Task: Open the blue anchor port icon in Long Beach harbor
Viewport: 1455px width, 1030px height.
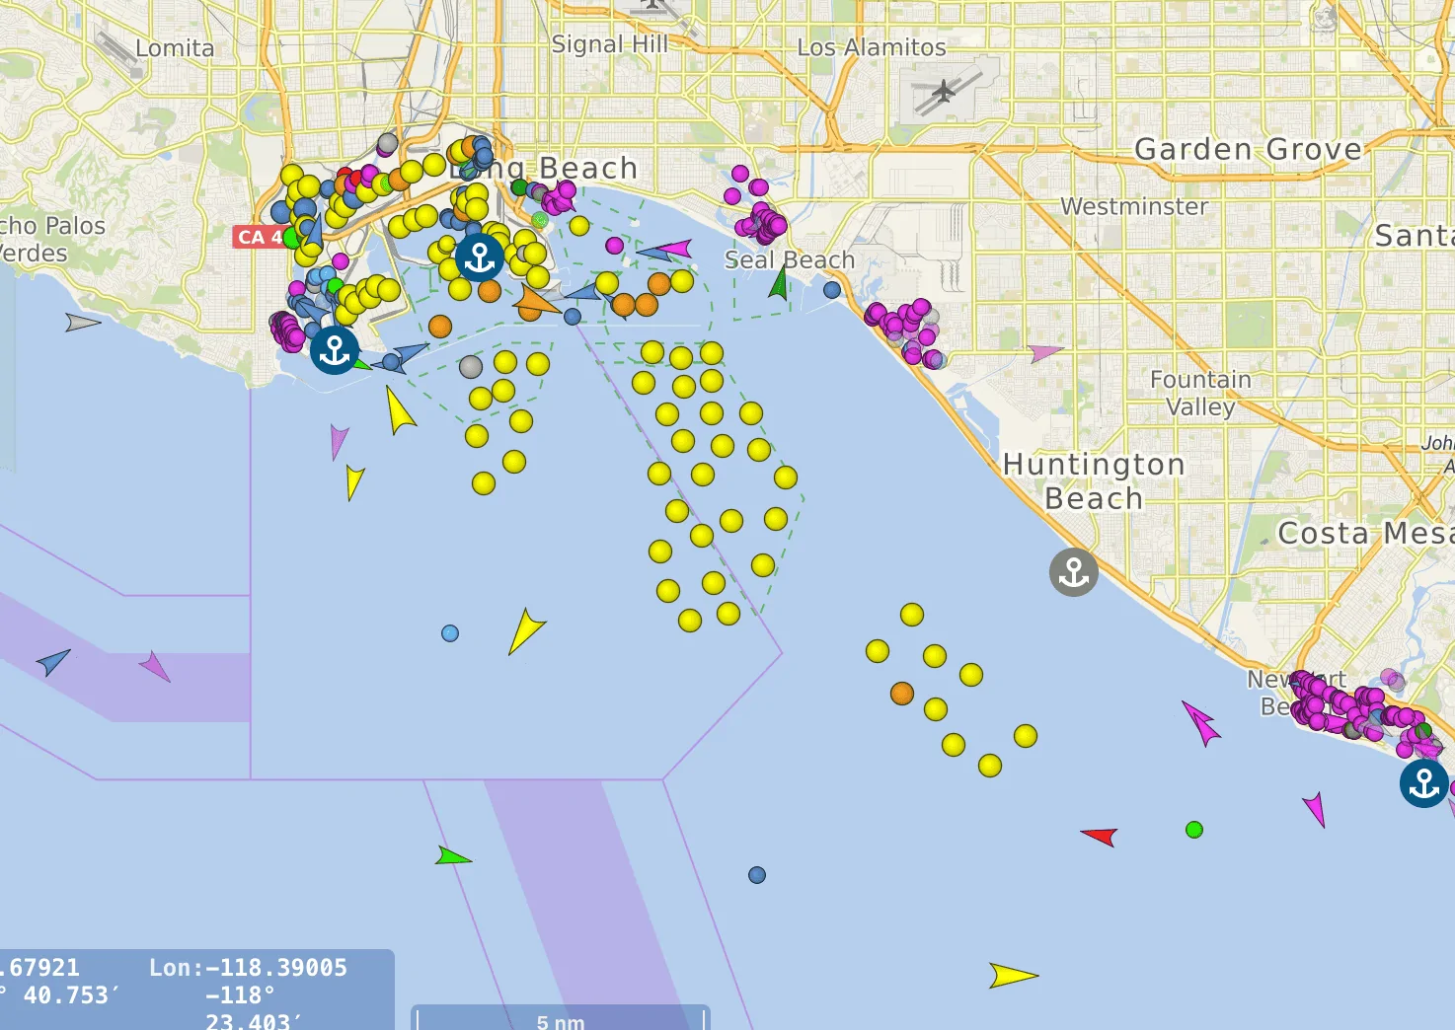Action: [480, 257]
